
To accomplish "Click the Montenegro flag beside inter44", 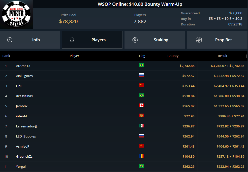I will (141, 116).
